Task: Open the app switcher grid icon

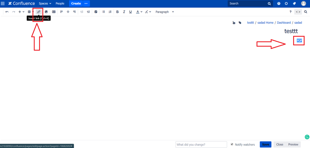Action: pyautogui.click(x=3, y=3)
